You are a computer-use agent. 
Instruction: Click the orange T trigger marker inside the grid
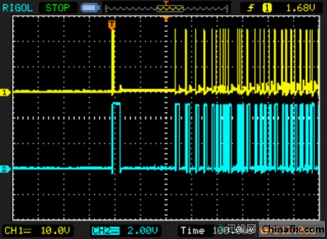(112, 25)
